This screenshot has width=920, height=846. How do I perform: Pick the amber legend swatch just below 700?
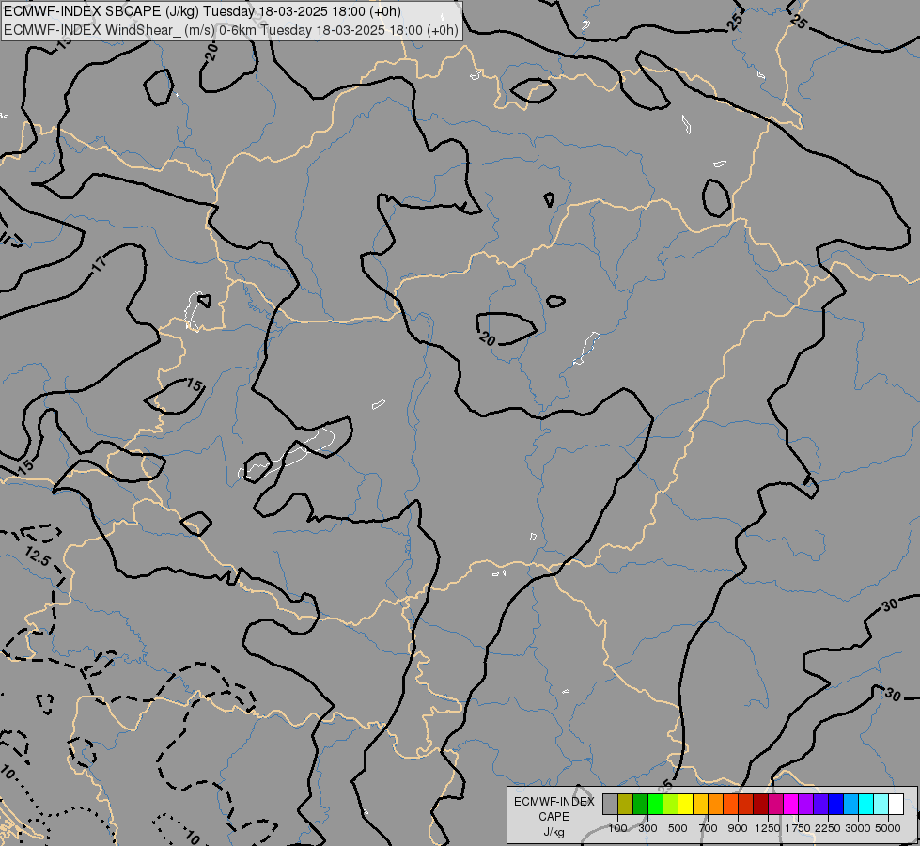700,805
